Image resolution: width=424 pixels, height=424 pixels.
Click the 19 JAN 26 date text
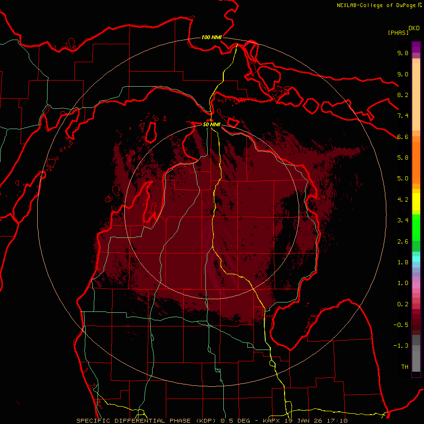(304, 421)
